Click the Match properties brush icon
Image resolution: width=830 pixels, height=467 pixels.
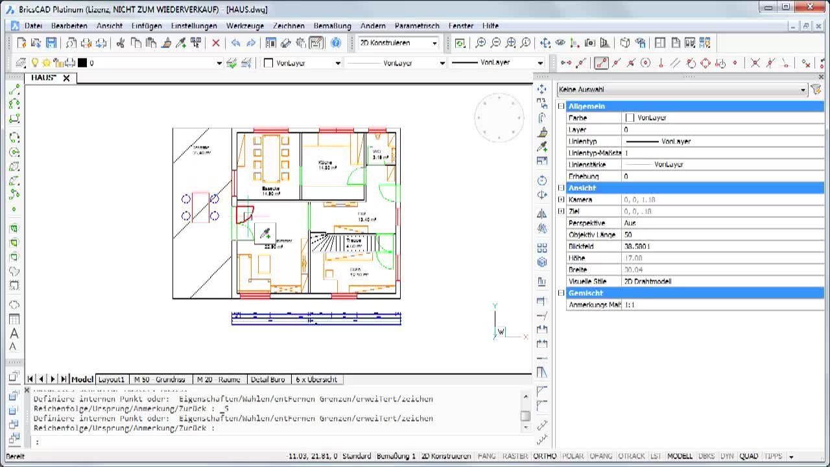point(166,43)
